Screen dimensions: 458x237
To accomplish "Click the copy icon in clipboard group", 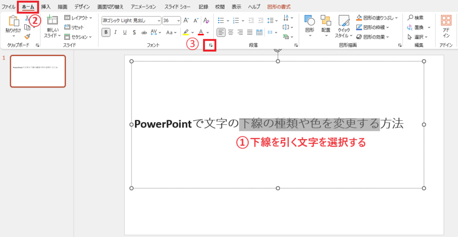I will tap(27, 27).
